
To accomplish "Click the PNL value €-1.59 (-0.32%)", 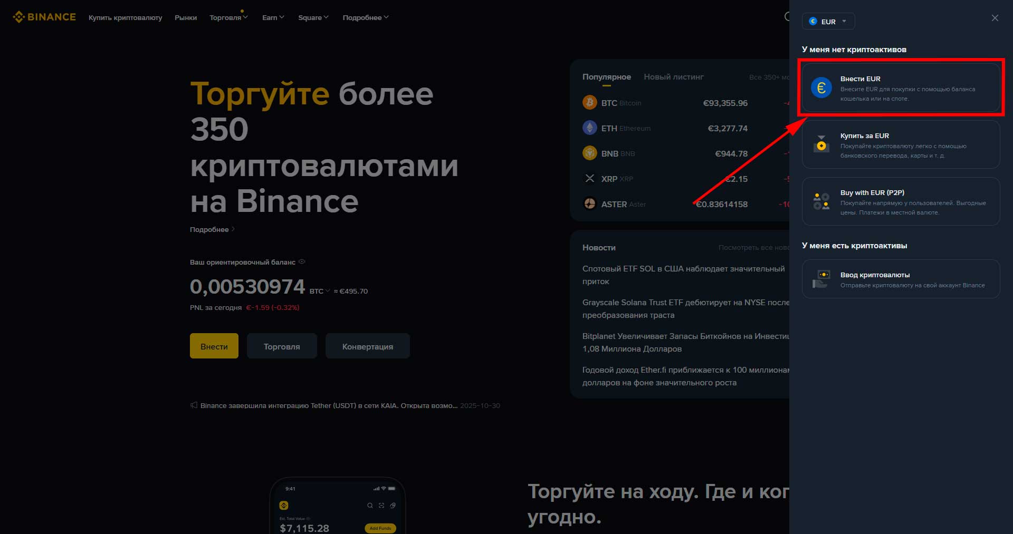I will pos(273,307).
